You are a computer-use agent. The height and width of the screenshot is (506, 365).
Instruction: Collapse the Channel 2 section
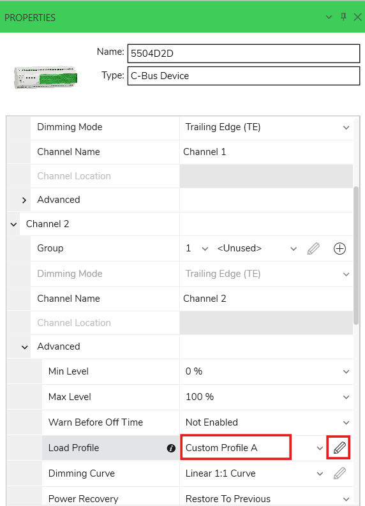click(x=13, y=224)
